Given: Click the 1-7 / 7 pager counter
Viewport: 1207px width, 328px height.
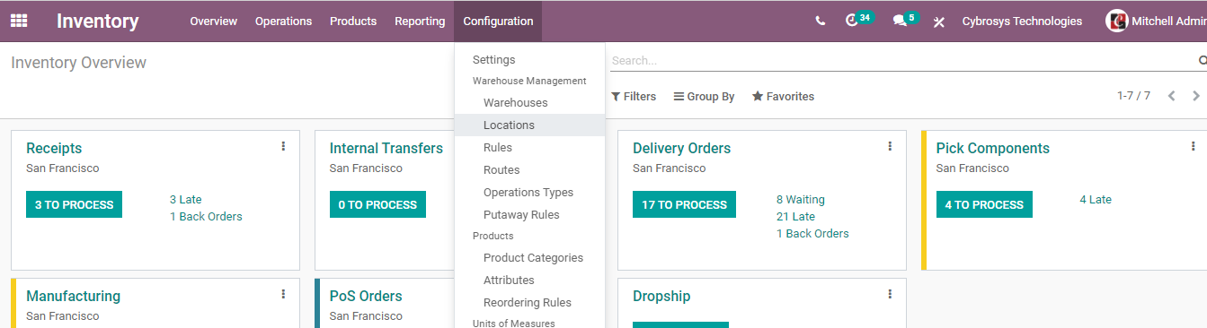Looking at the screenshot, I should 1133,96.
